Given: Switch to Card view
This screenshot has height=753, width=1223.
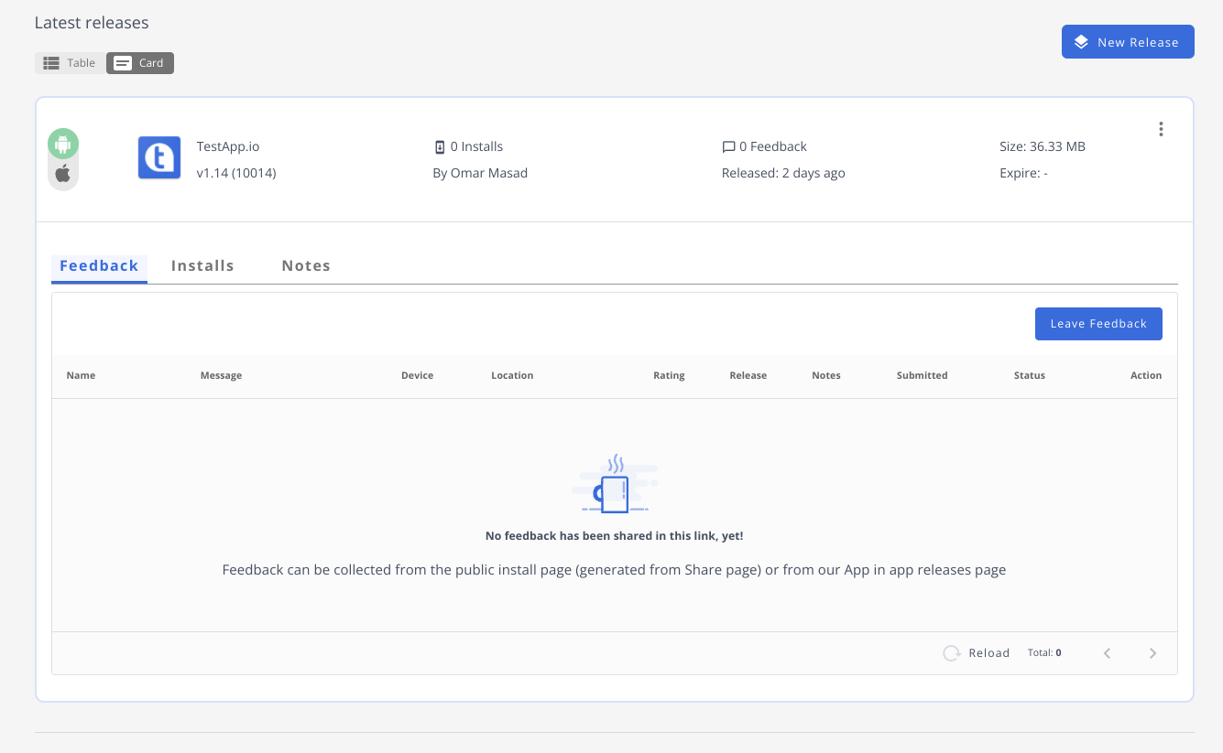Looking at the screenshot, I should coord(140,63).
